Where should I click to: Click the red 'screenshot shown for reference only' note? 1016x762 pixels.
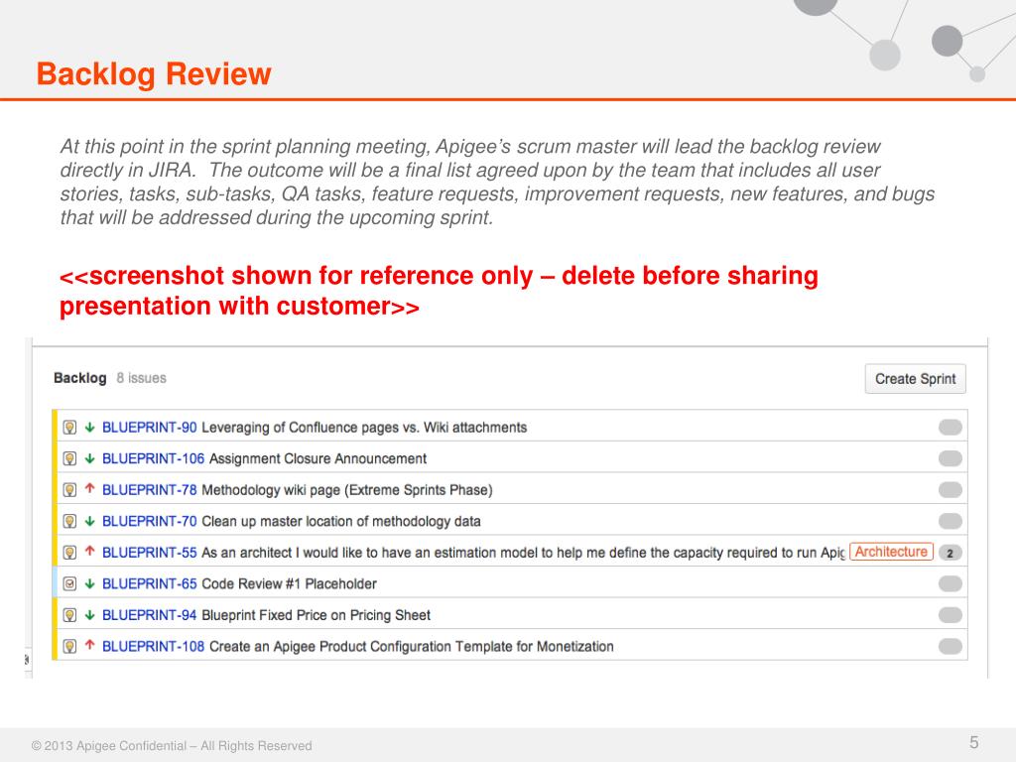[x=439, y=291]
